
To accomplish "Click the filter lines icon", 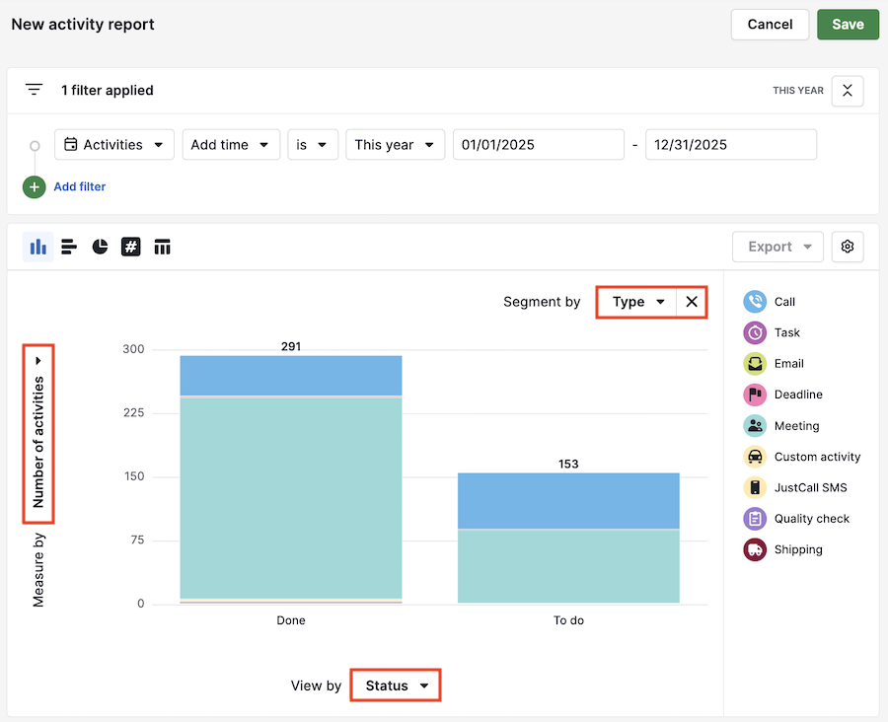I will [x=35, y=90].
